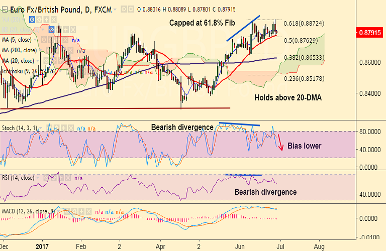The image size is (386, 251).
Task: Click the Stoch 80.0000 scale value
Action: coord(370,132)
